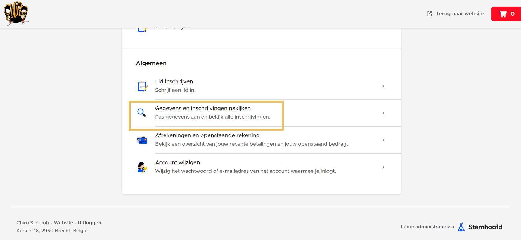Expand Lid inschrijven via its chevron arrow
521x240 pixels.
click(383, 86)
